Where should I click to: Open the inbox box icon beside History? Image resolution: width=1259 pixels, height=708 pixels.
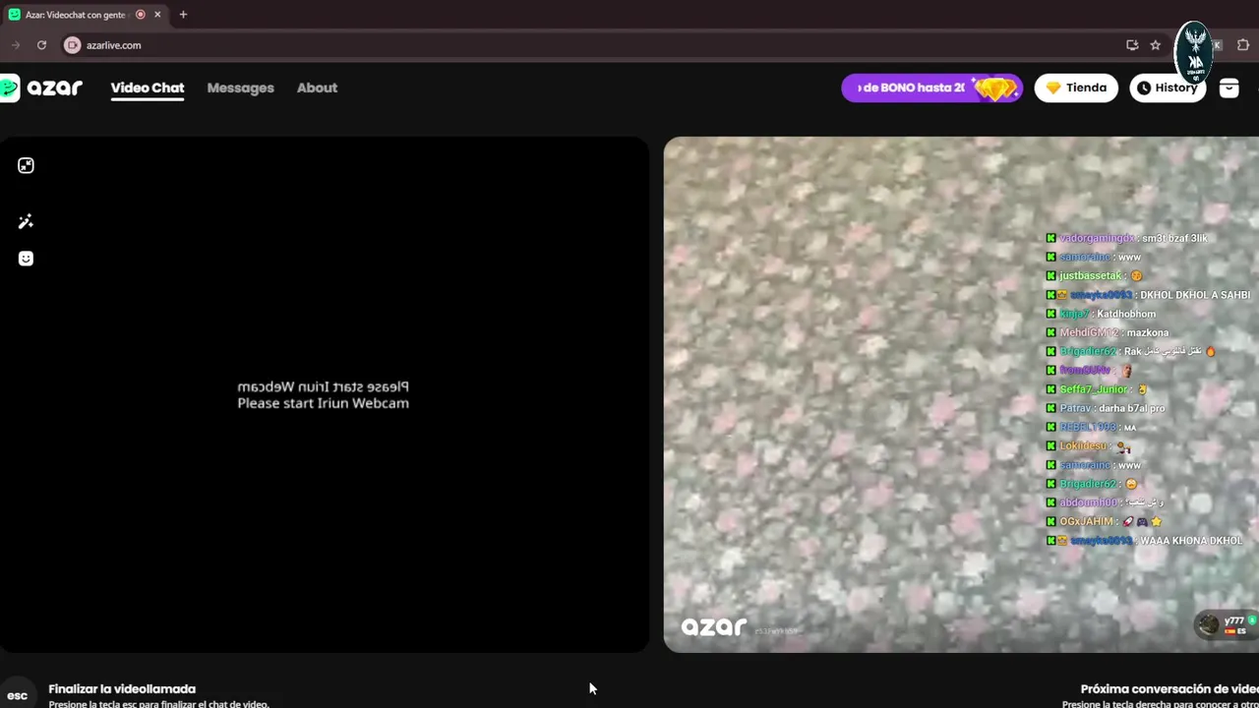(1229, 88)
